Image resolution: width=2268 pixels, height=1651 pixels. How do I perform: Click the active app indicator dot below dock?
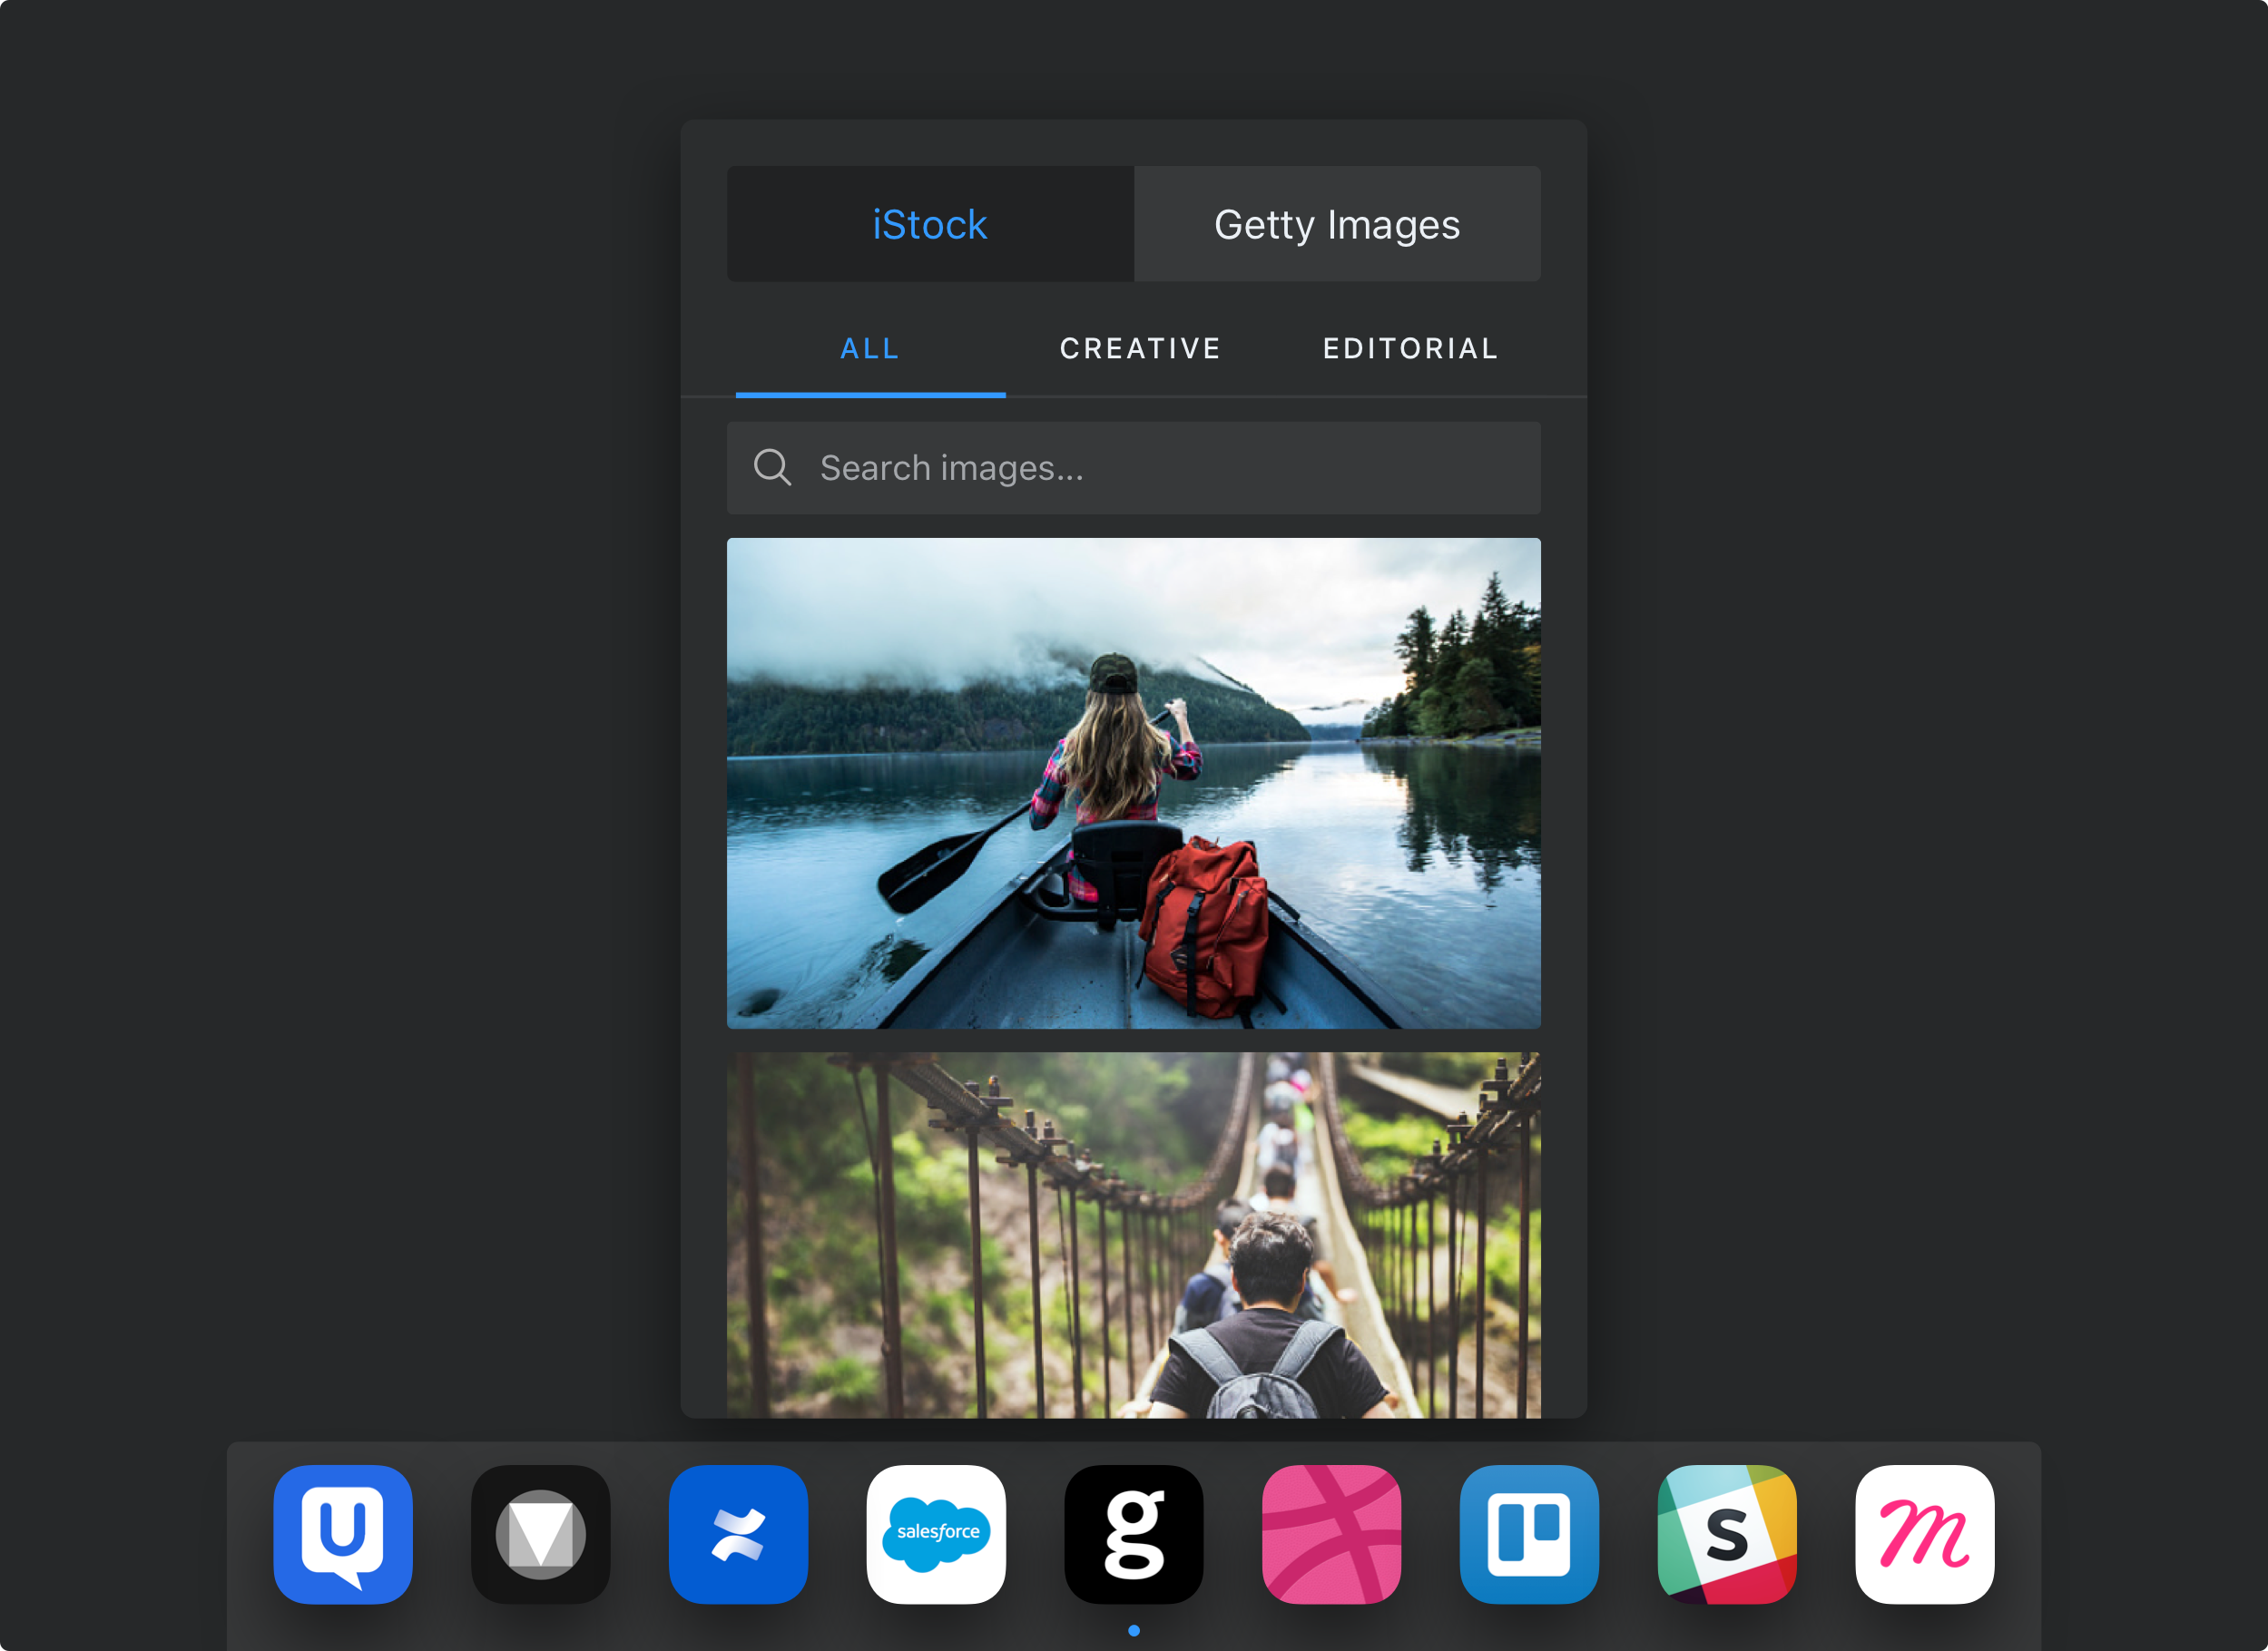pyautogui.click(x=1133, y=1631)
